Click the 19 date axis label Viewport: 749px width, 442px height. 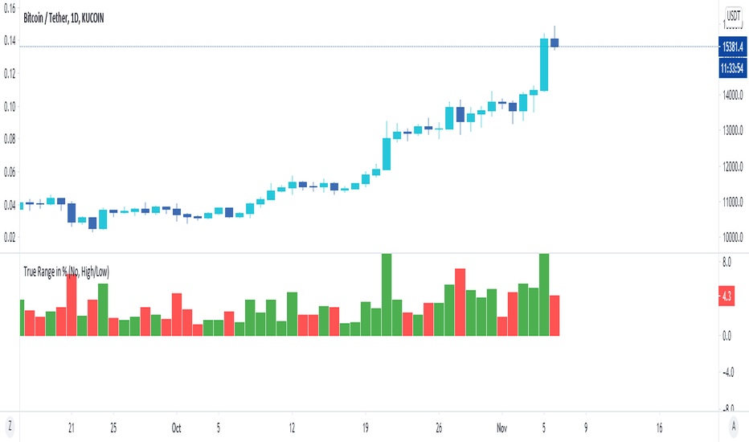(366, 428)
